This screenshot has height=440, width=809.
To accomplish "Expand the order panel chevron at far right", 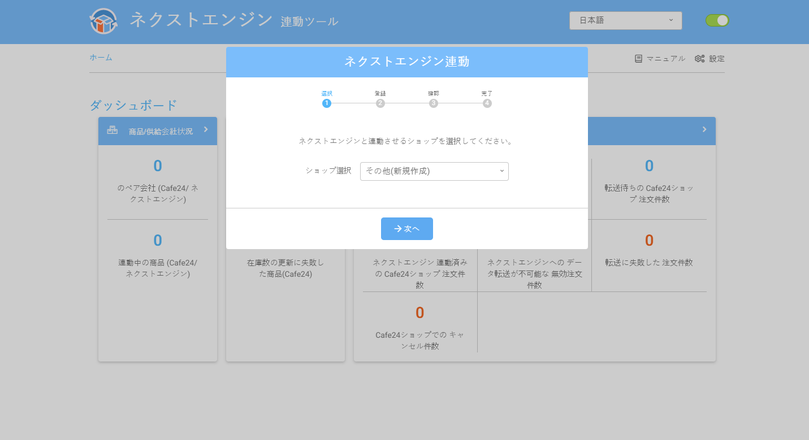I will [704, 129].
